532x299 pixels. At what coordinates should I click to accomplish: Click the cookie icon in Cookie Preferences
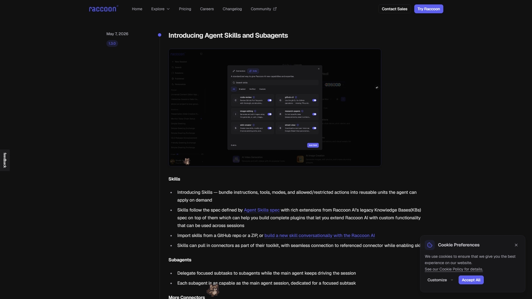click(x=430, y=245)
